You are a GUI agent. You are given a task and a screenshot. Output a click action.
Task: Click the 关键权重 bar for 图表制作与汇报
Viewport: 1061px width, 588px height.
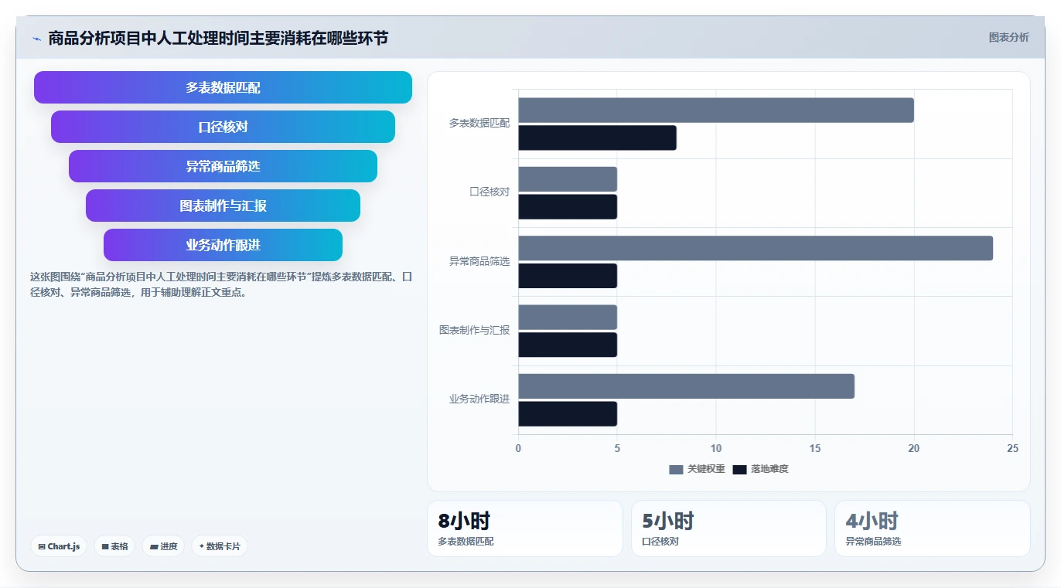[x=568, y=318]
